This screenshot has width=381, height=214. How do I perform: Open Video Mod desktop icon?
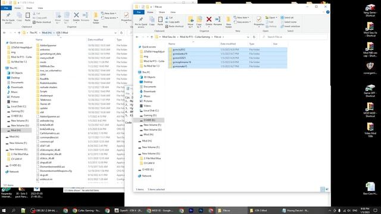click(370, 130)
